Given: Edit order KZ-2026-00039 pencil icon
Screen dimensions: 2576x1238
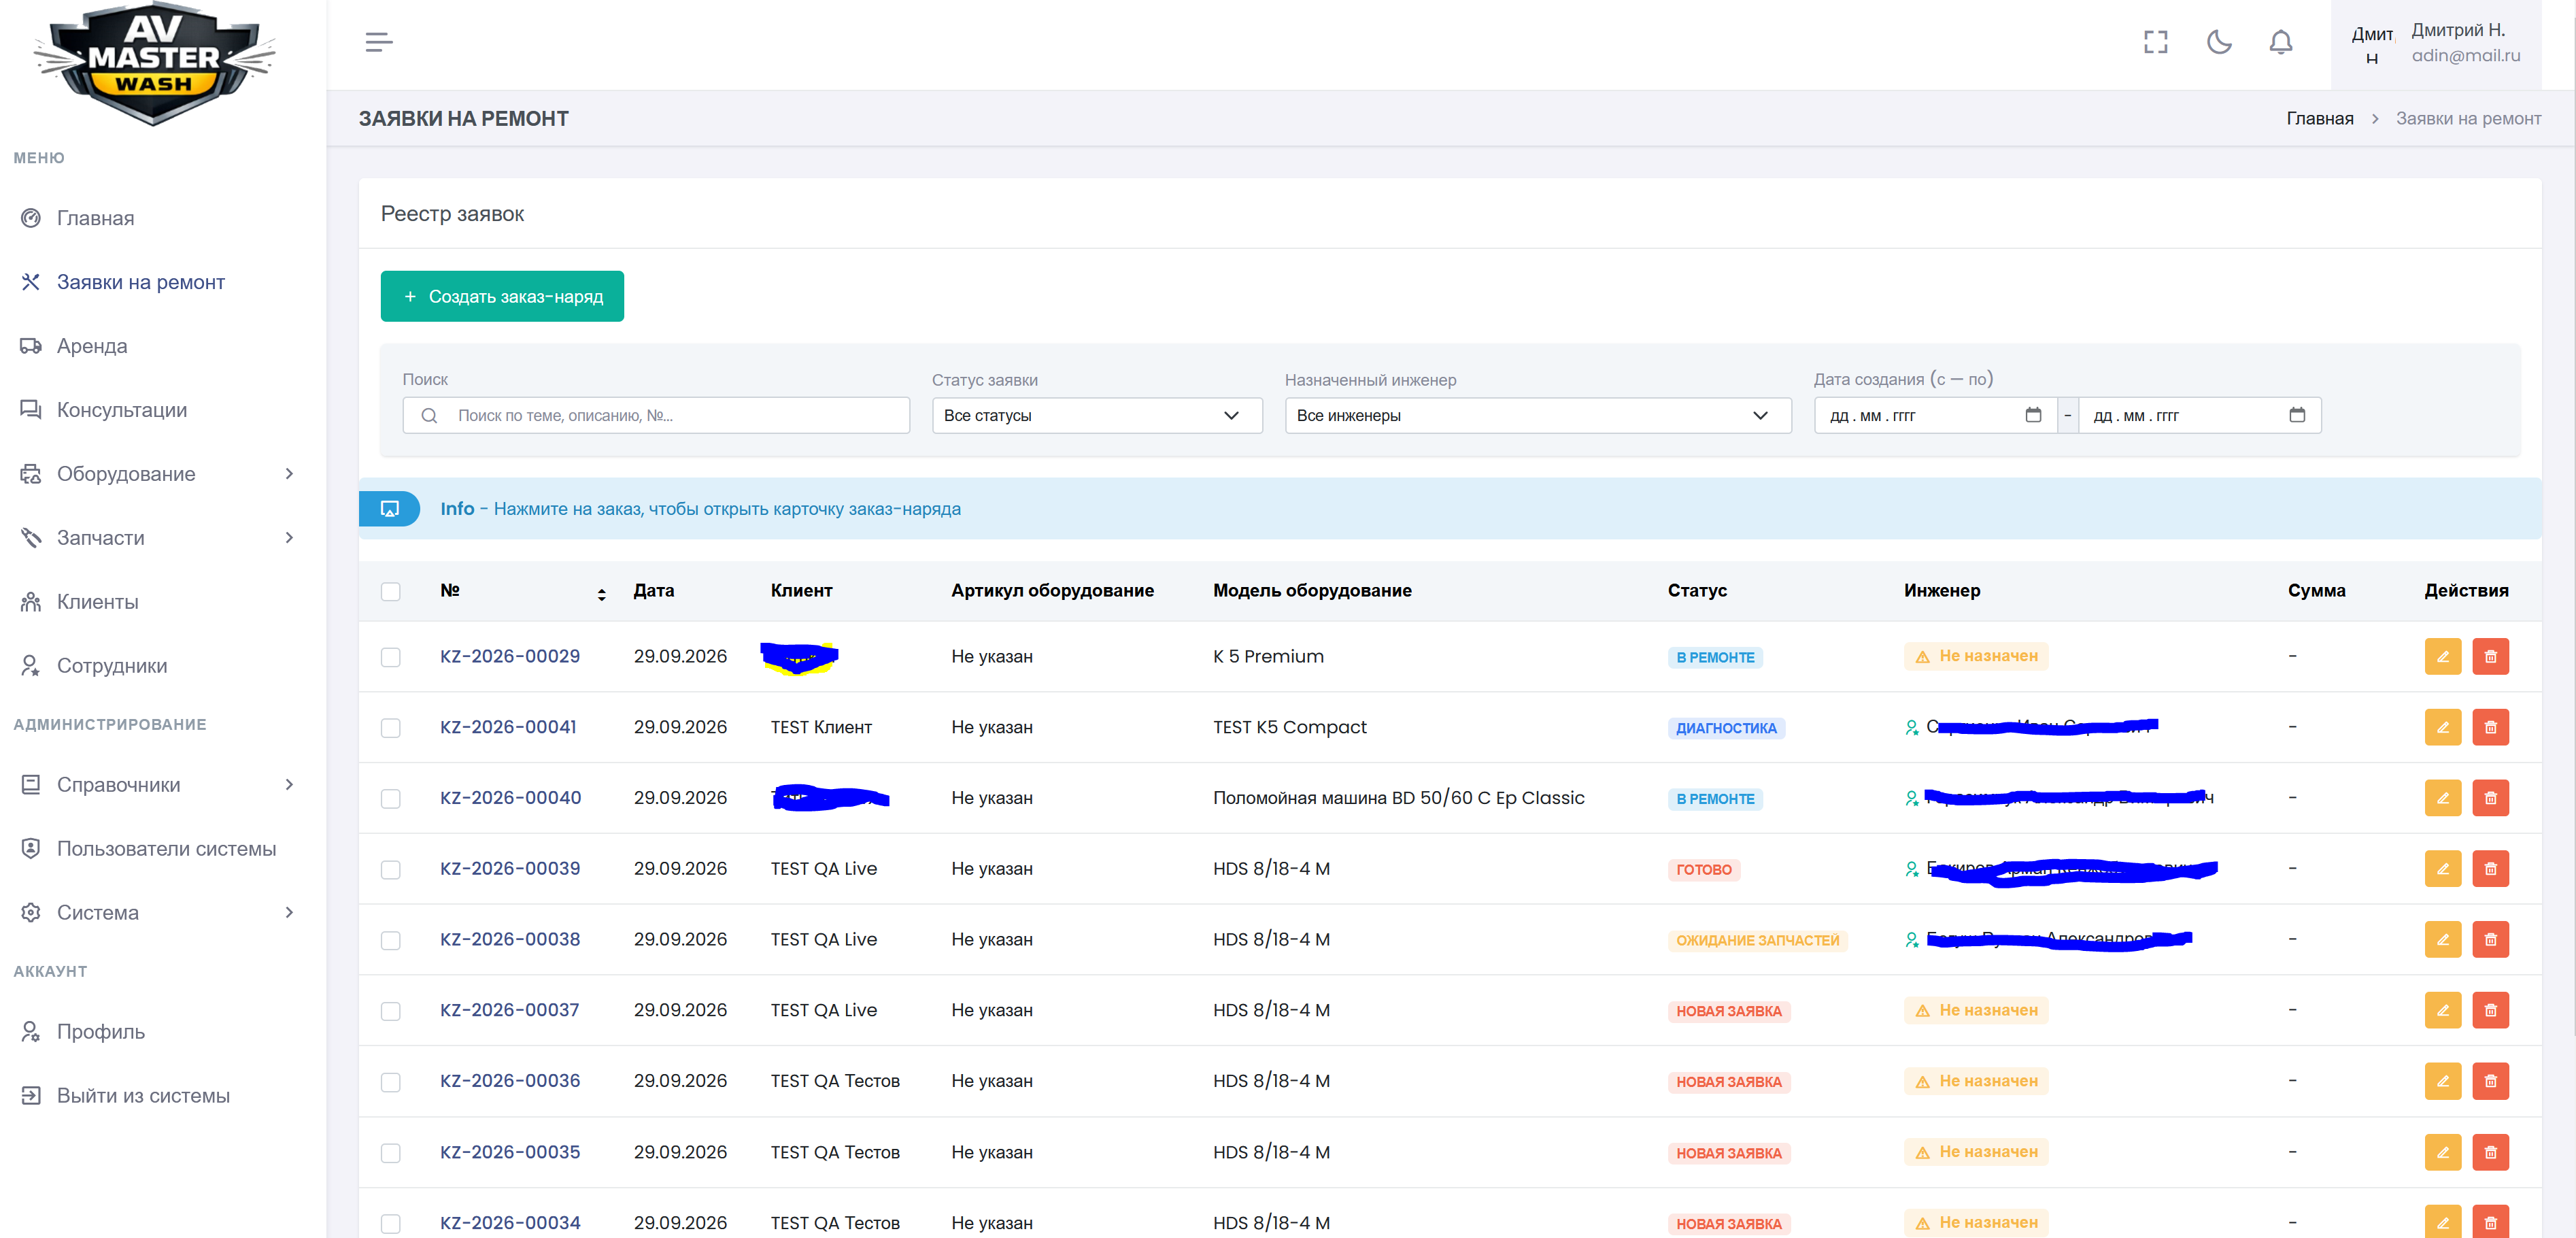Looking at the screenshot, I should 2442,869.
